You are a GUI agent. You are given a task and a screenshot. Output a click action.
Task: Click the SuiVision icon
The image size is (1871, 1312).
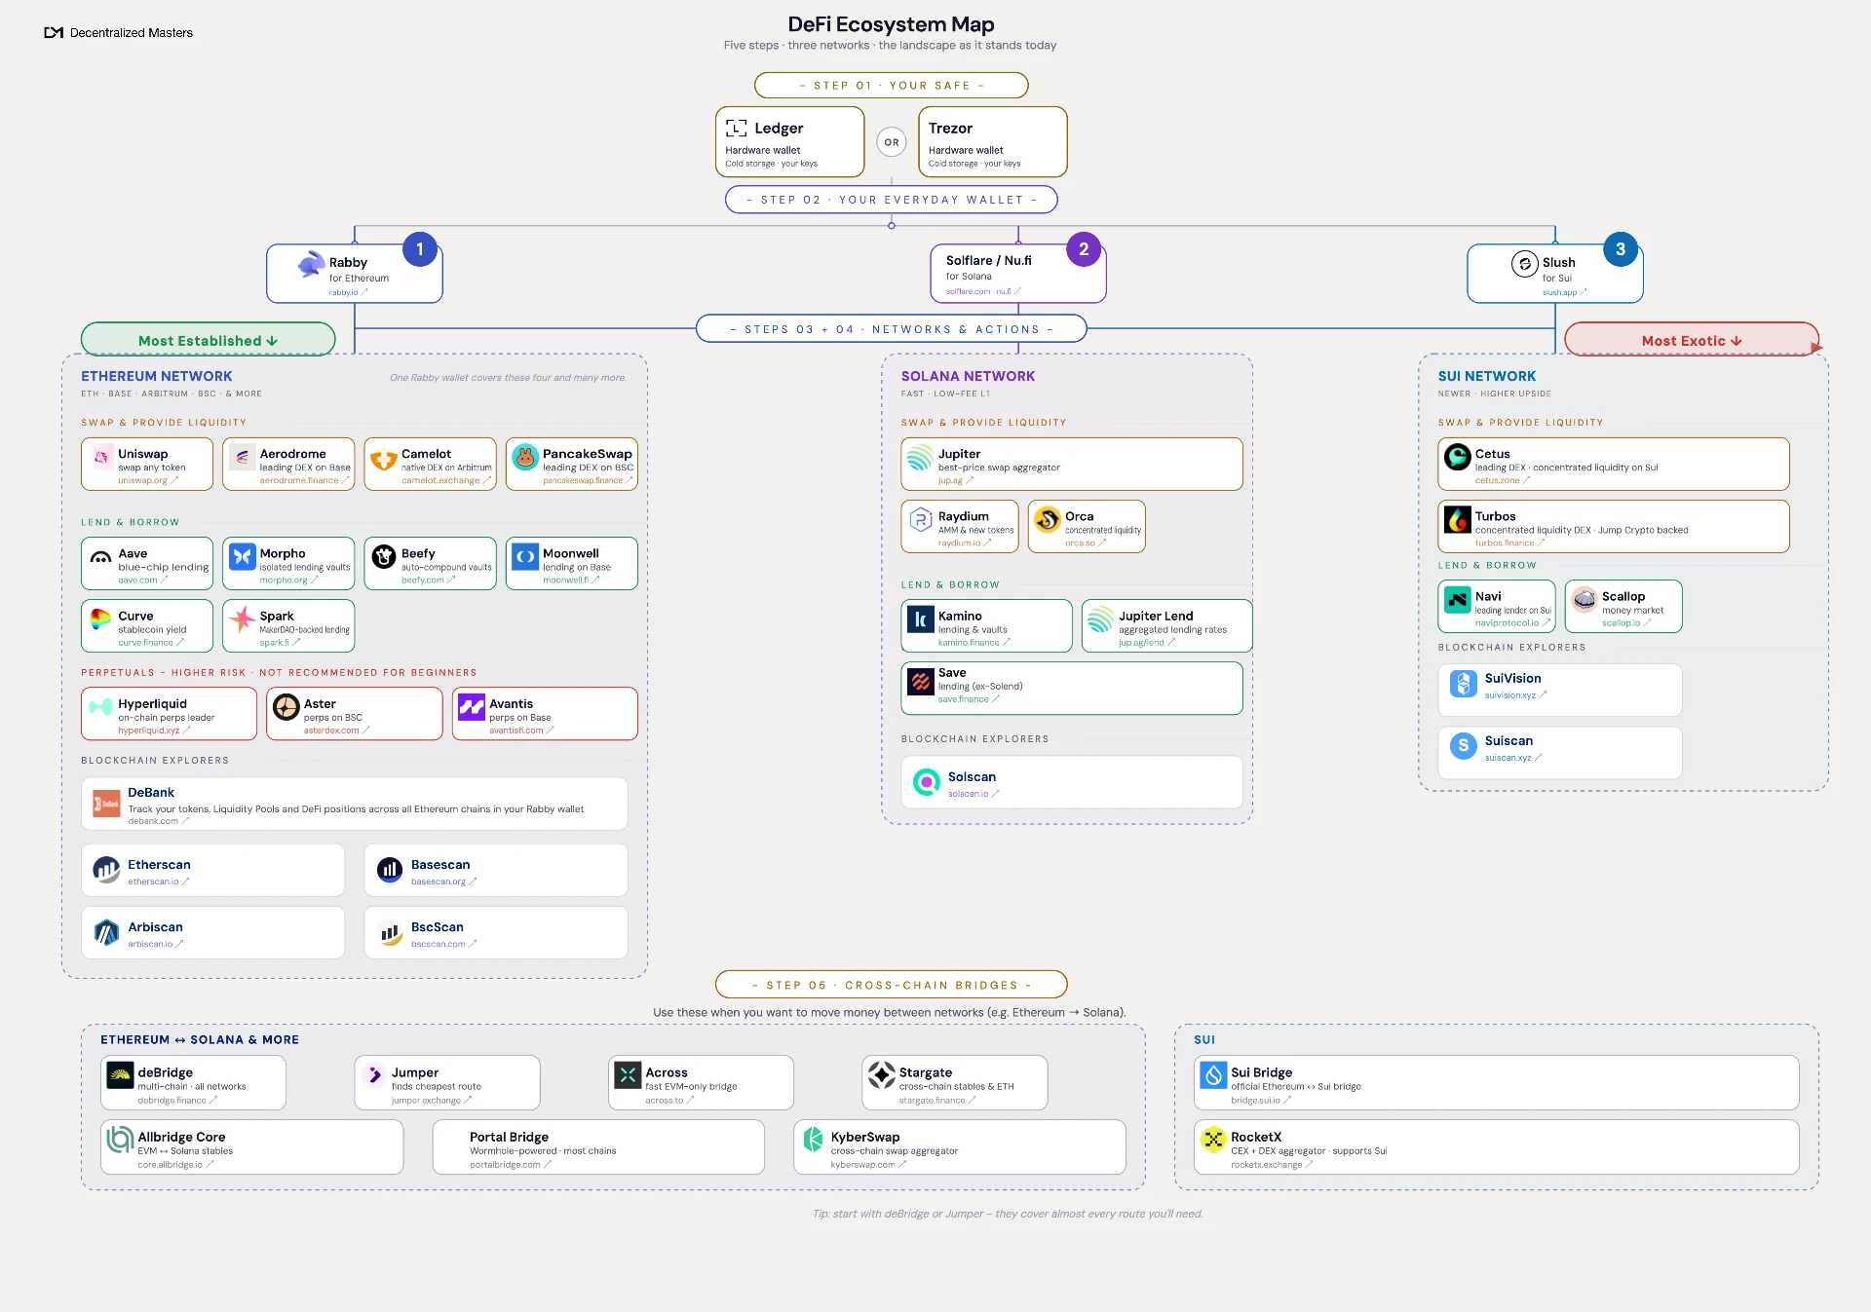pos(1464,684)
